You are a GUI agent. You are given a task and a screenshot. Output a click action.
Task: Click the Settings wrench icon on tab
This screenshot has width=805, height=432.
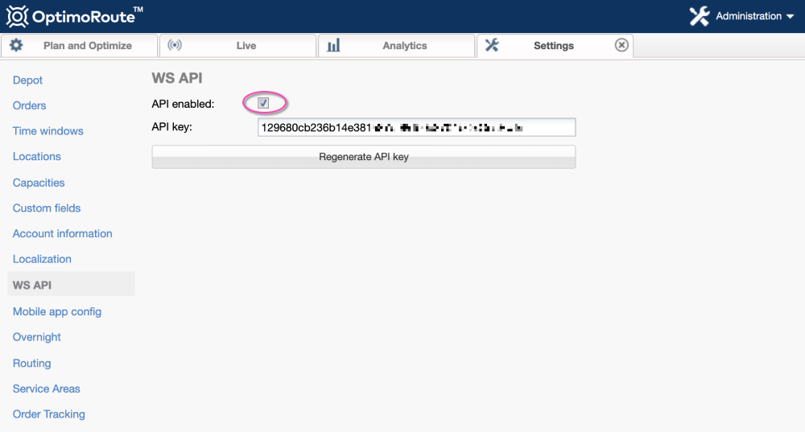(x=492, y=45)
